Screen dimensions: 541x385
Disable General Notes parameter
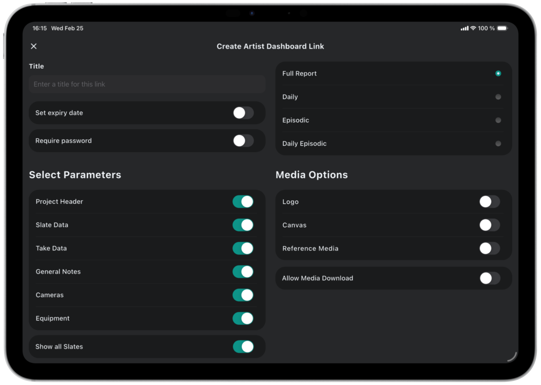pyautogui.click(x=243, y=271)
